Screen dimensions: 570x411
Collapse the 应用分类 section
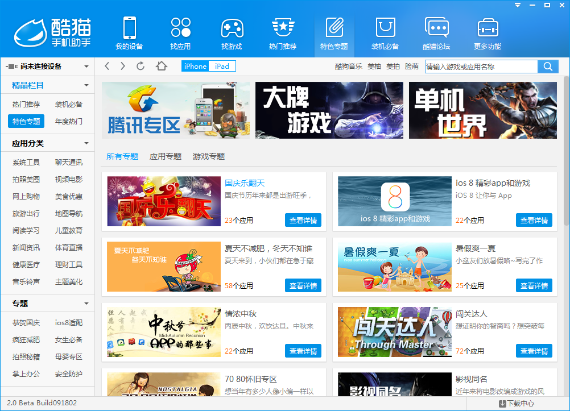click(86, 143)
